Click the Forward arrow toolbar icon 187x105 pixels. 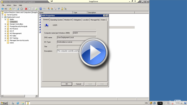pos(6,9)
